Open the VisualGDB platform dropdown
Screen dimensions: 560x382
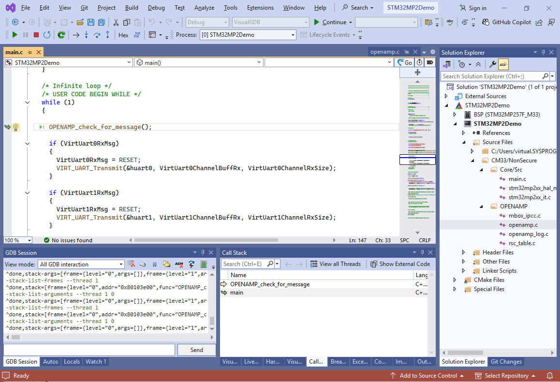tap(270, 22)
